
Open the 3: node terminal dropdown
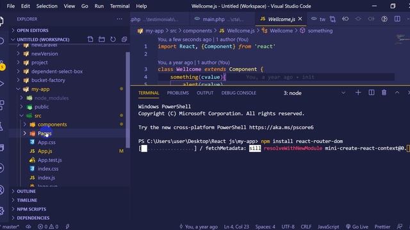(x=314, y=93)
